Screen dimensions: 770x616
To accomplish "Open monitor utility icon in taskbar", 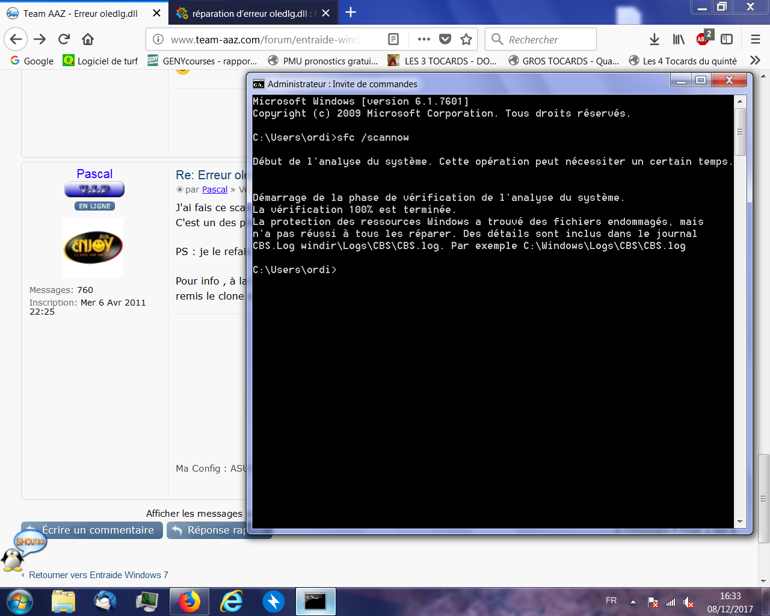I will (x=147, y=602).
